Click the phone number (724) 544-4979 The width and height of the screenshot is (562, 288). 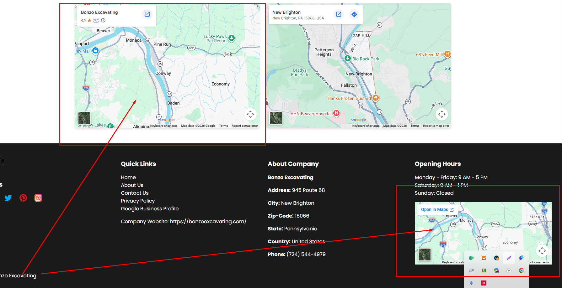[306, 254]
